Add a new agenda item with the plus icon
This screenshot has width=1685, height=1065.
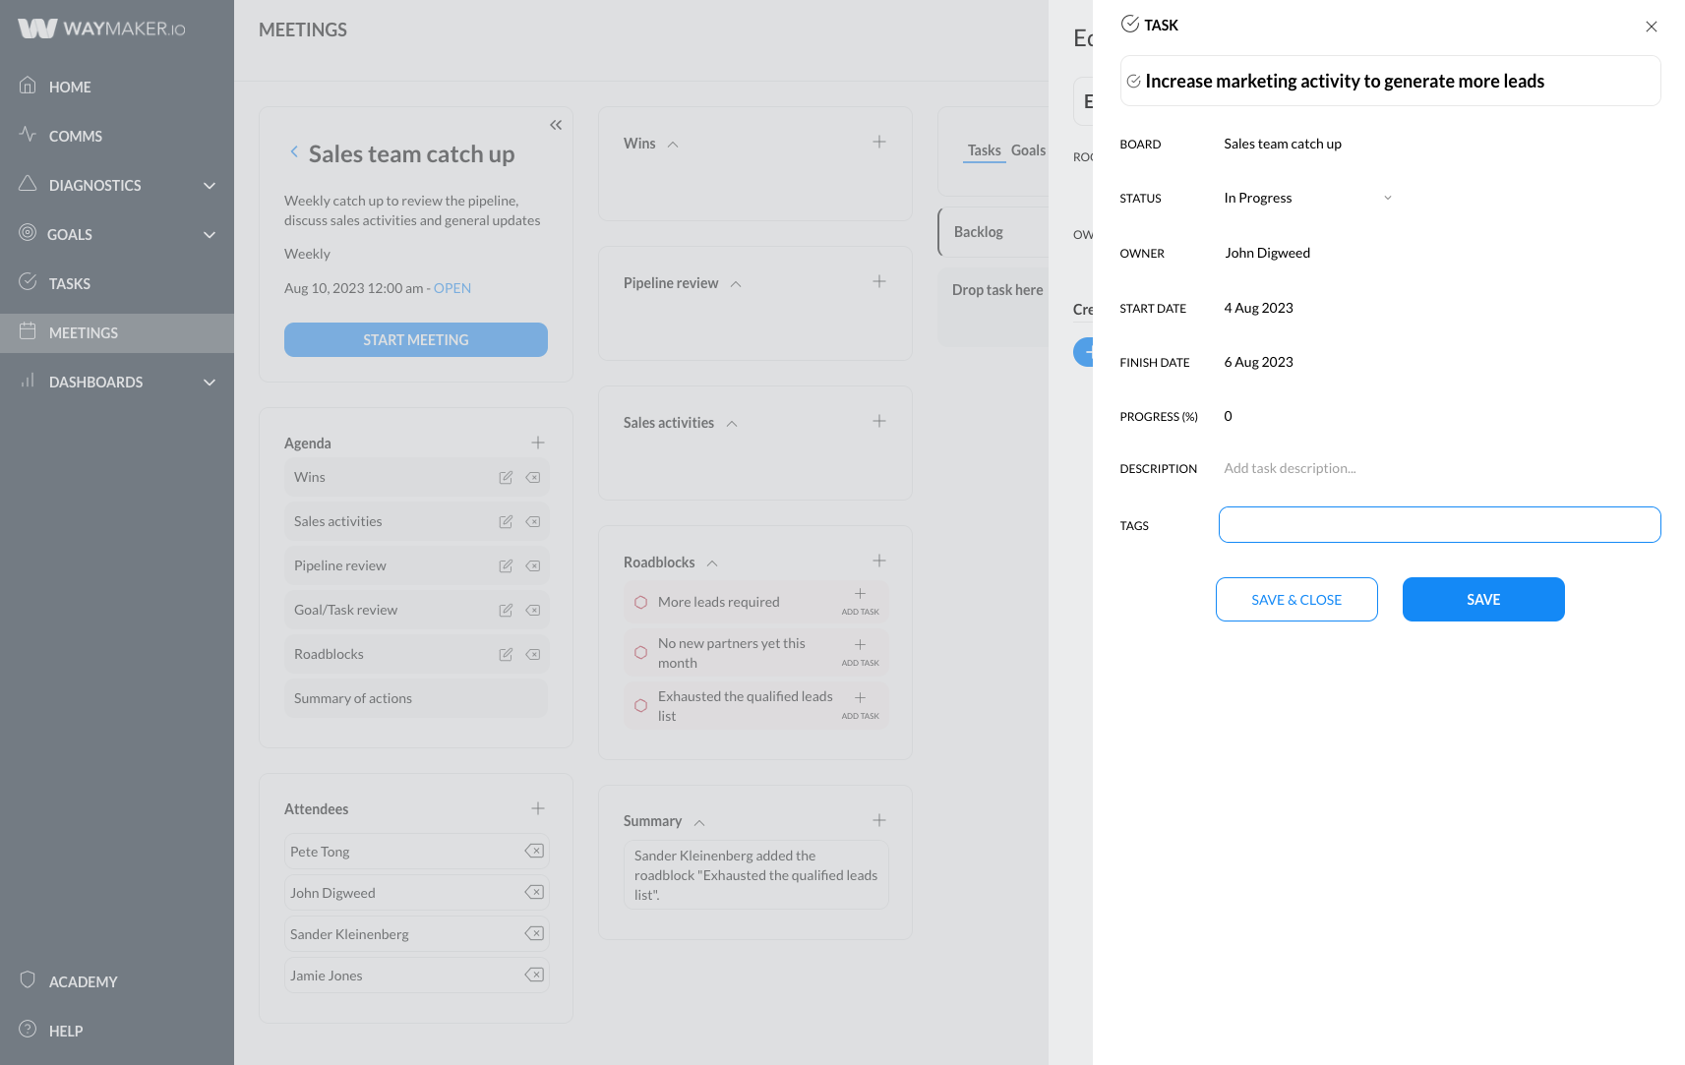coord(538,443)
